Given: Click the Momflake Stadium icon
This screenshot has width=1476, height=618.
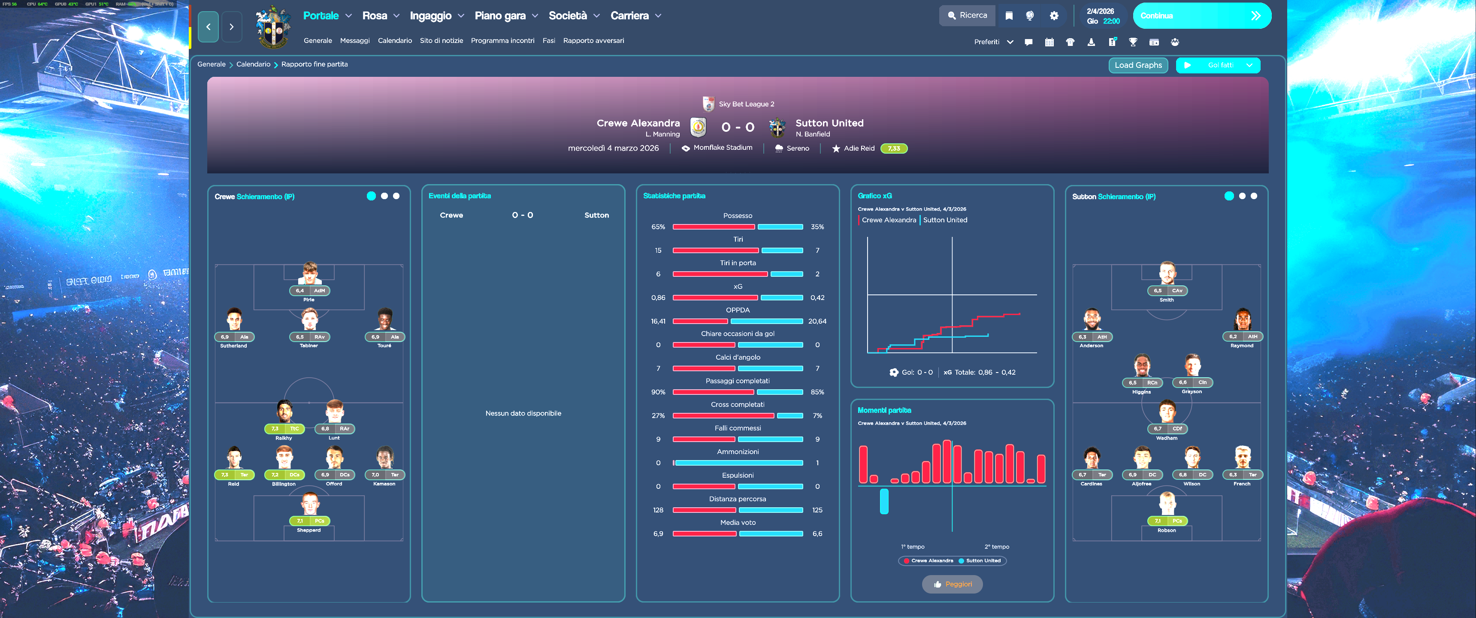Looking at the screenshot, I should [685, 148].
